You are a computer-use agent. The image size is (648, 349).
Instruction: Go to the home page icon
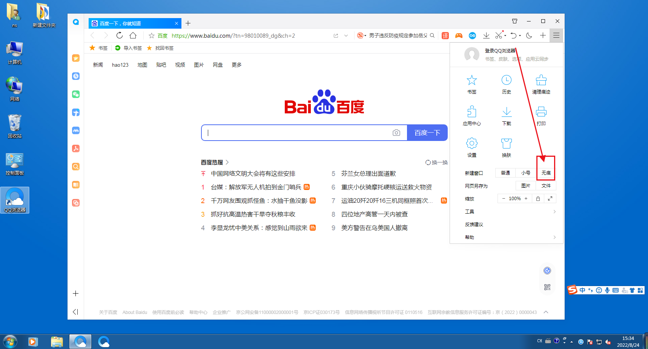pos(133,35)
